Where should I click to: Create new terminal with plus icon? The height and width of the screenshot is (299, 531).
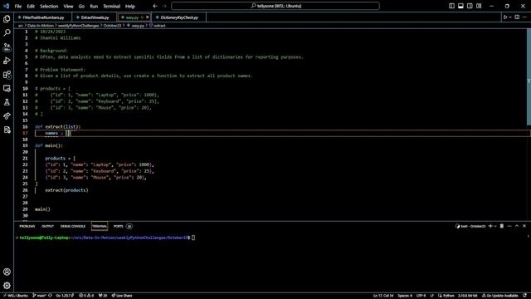(x=490, y=226)
